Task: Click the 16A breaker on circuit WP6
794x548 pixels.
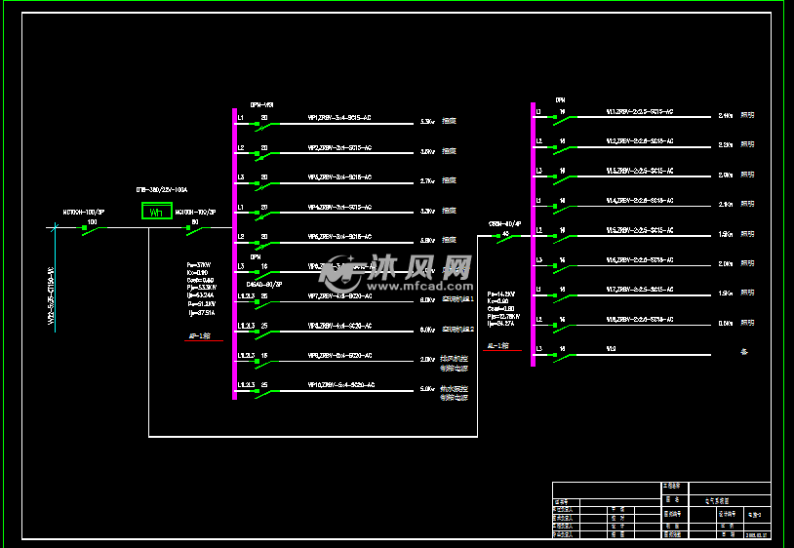Action: tap(267, 274)
